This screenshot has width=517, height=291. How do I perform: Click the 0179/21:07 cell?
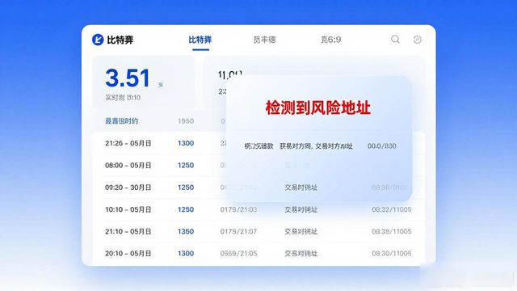tap(239, 232)
